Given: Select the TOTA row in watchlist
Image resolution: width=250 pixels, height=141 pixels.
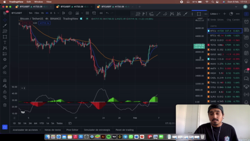Looking at the screenshot, I should click(x=225, y=45).
